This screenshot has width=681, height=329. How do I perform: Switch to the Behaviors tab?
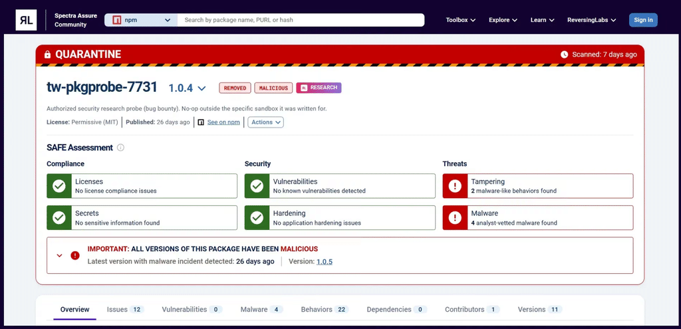325,310
